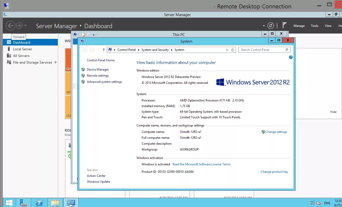Screen dimensions: 342x207
Task: Click System and Security in the breadcrumb
Action: 155,50
